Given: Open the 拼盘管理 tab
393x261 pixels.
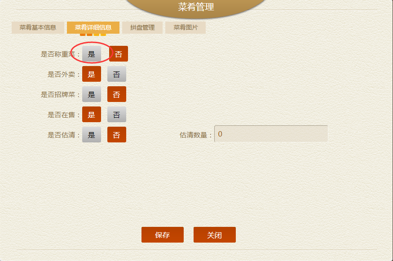Looking at the screenshot, I should pyautogui.click(x=142, y=27).
